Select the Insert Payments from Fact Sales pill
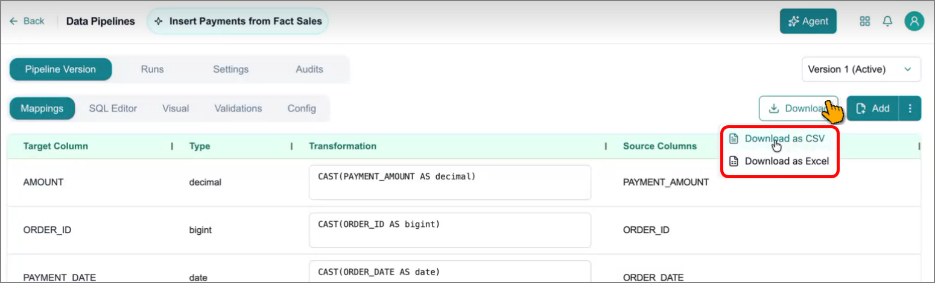This screenshot has height=283, width=935. [238, 21]
